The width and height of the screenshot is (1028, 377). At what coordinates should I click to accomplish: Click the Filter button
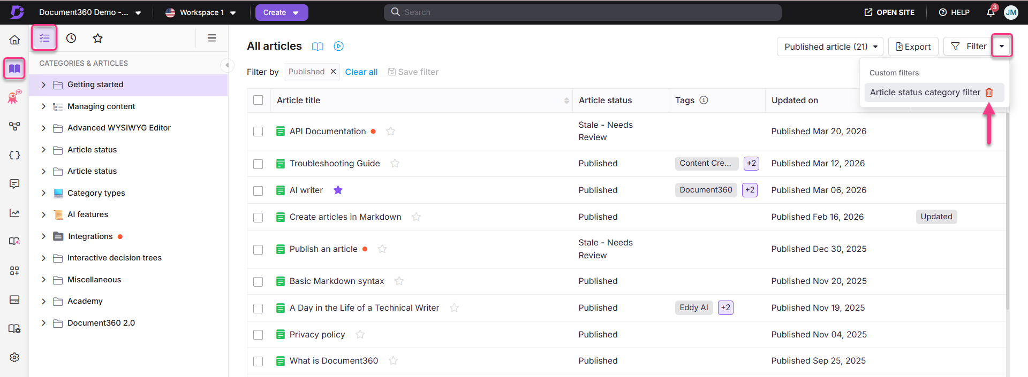click(968, 47)
